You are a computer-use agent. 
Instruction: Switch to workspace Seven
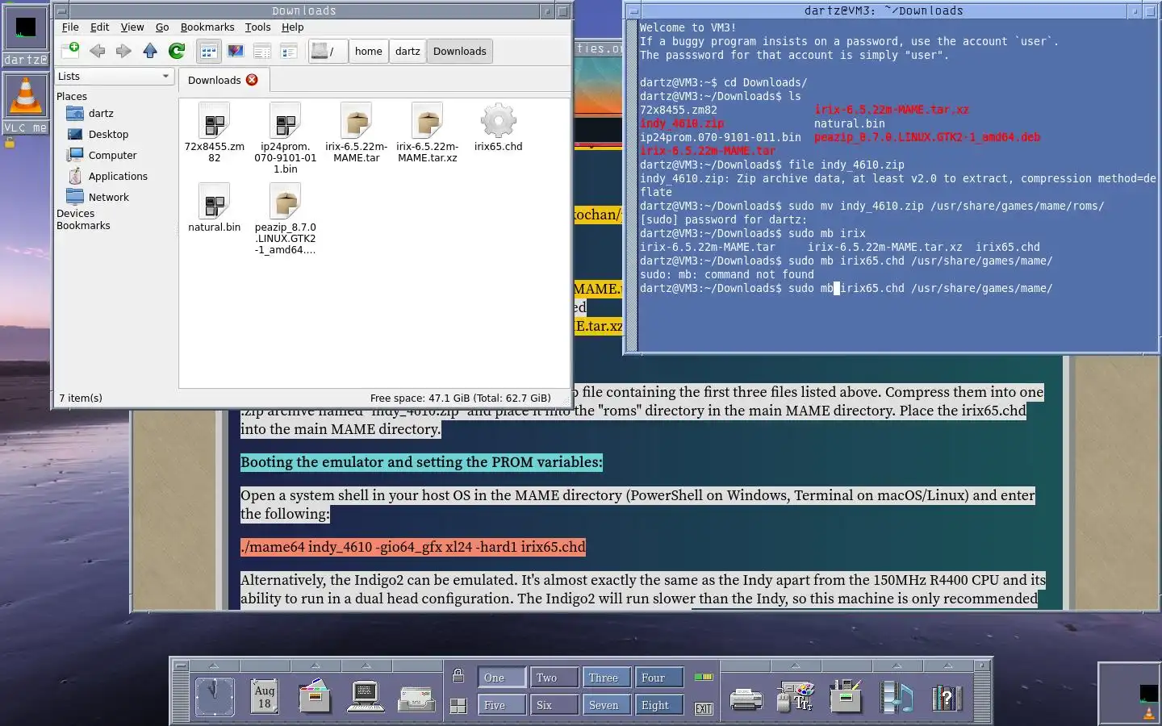coord(606,705)
